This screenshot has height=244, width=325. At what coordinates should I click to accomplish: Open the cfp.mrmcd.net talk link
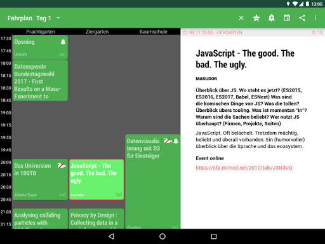coord(244,168)
